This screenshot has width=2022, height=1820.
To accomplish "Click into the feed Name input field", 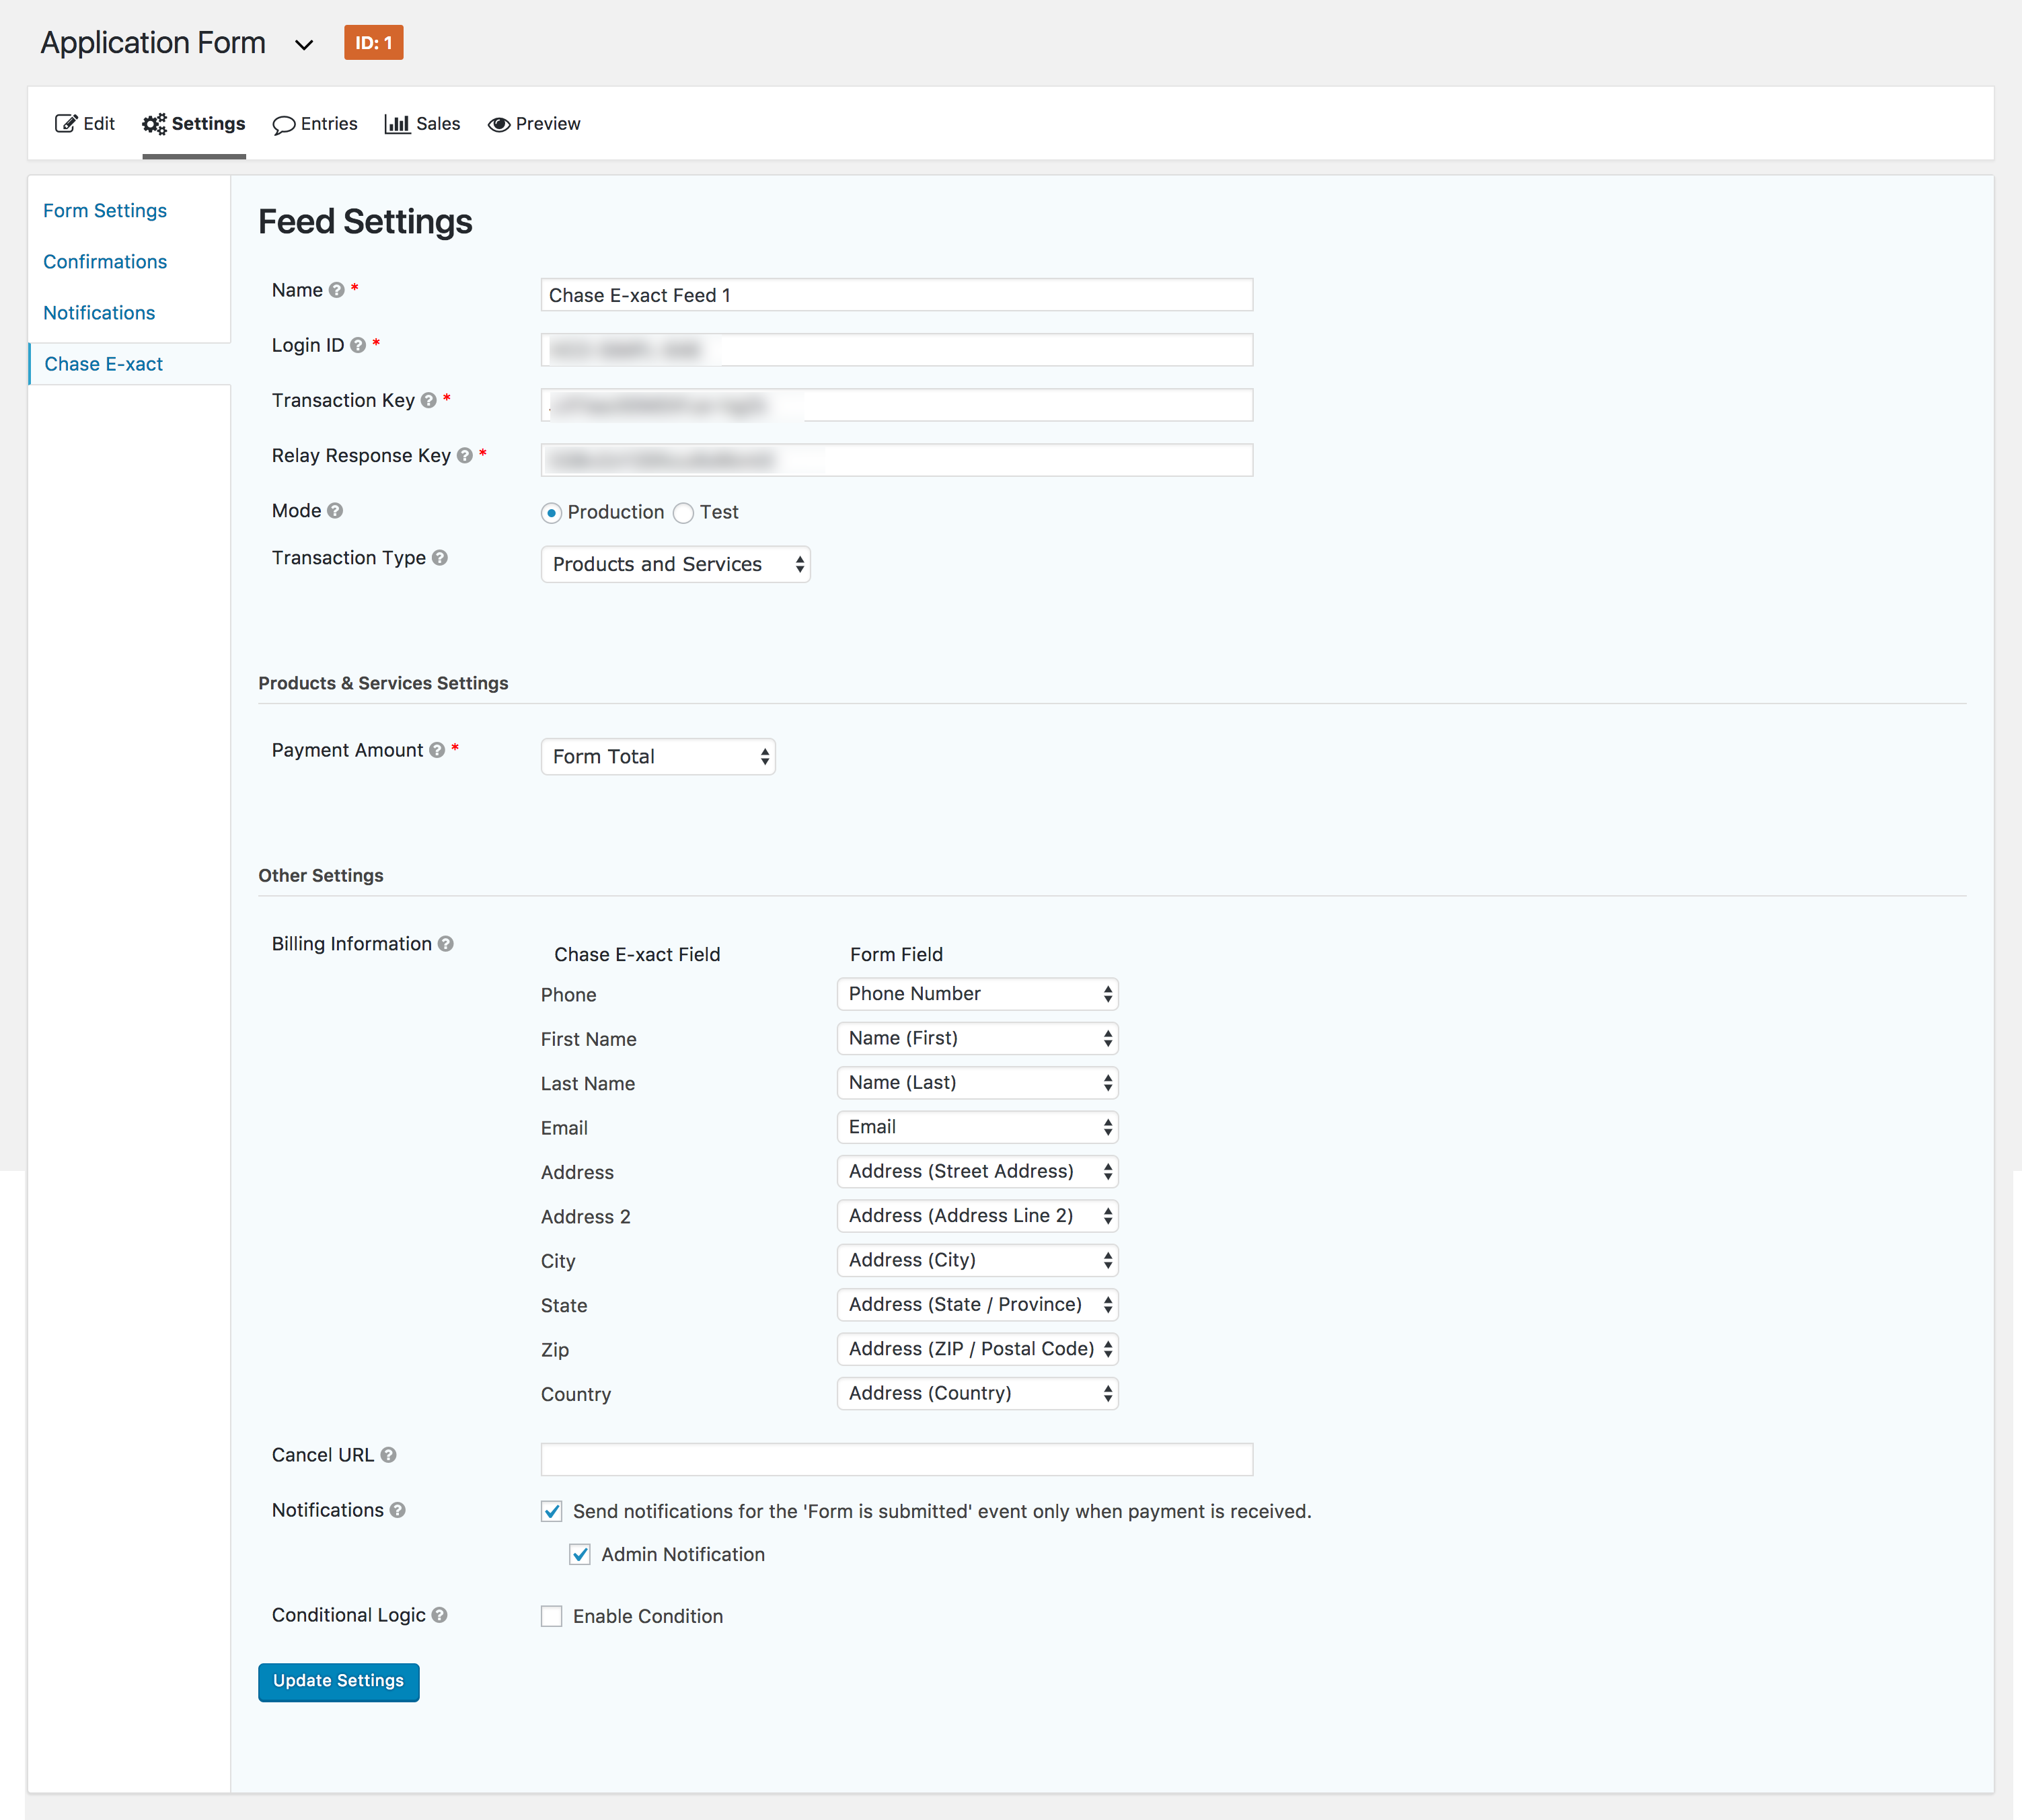I will point(897,295).
